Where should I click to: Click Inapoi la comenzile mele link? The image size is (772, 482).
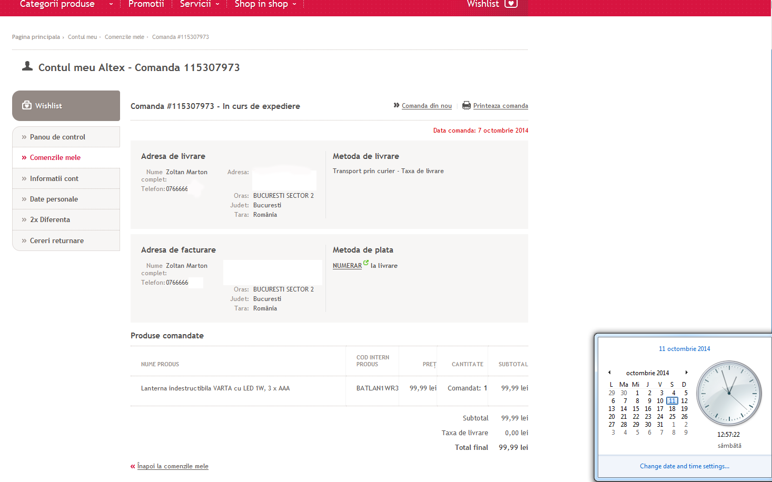click(173, 466)
